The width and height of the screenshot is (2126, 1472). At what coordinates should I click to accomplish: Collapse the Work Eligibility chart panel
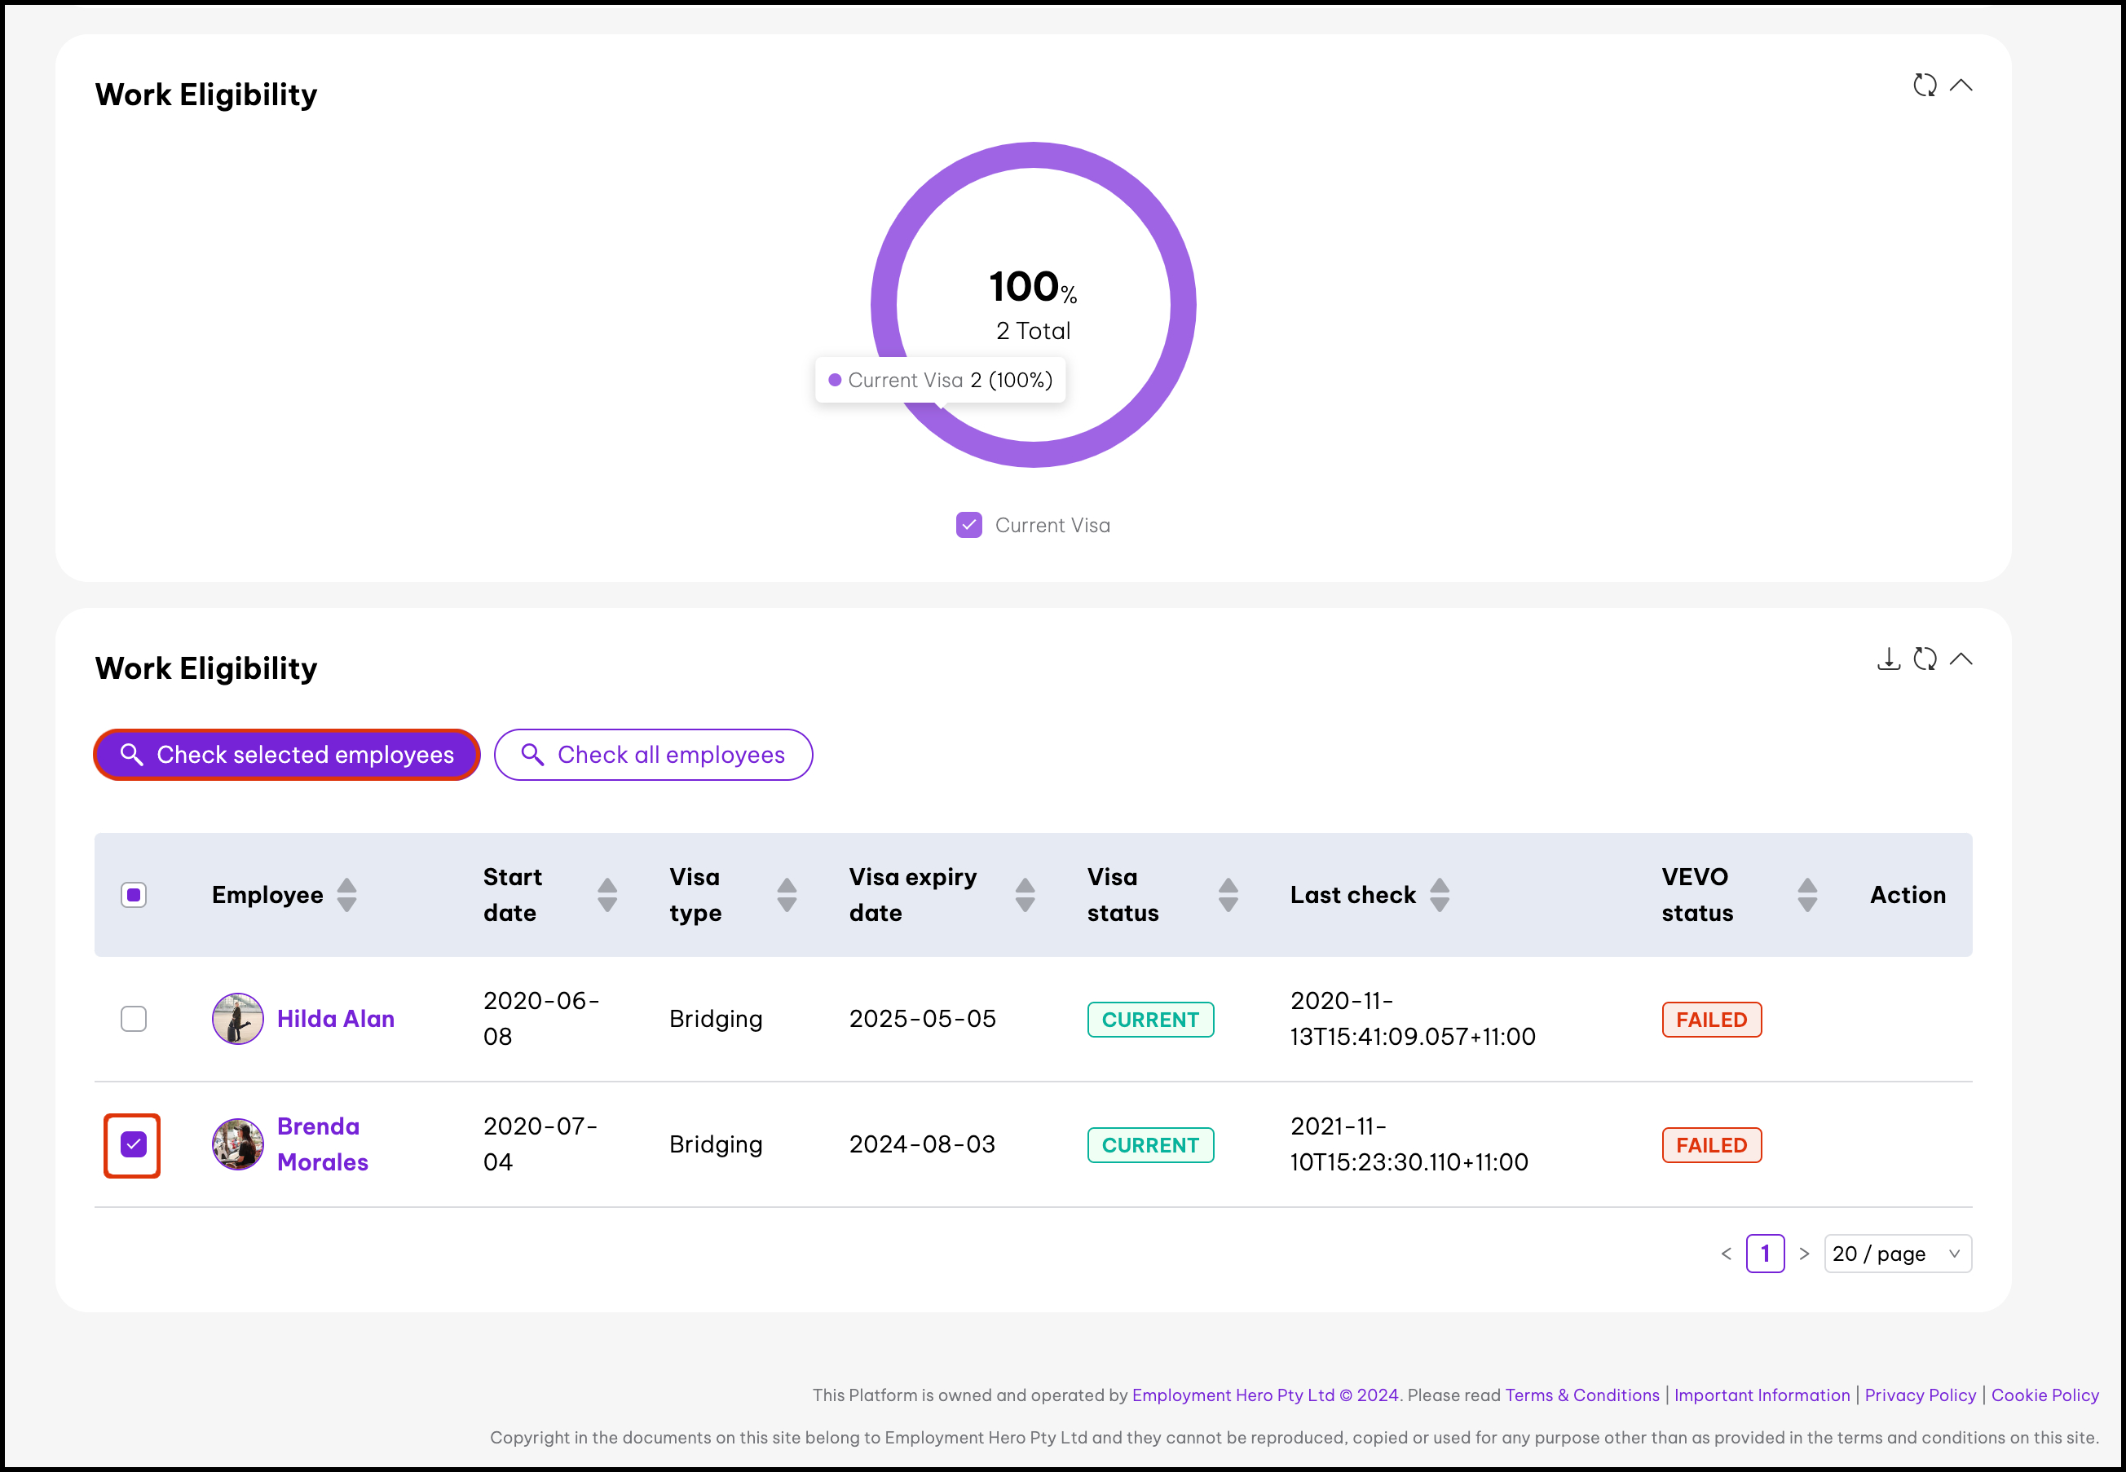tap(1961, 86)
